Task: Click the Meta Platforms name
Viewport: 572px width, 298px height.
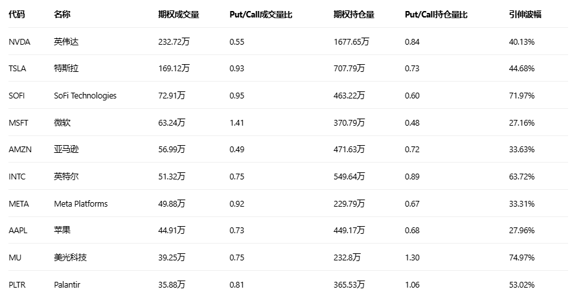Action: point(80,203)
